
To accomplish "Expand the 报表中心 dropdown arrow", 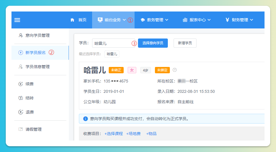I will [x=209, y=20].
